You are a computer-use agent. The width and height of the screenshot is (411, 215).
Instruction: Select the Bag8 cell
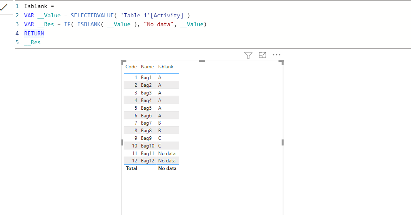pos(146,131)
